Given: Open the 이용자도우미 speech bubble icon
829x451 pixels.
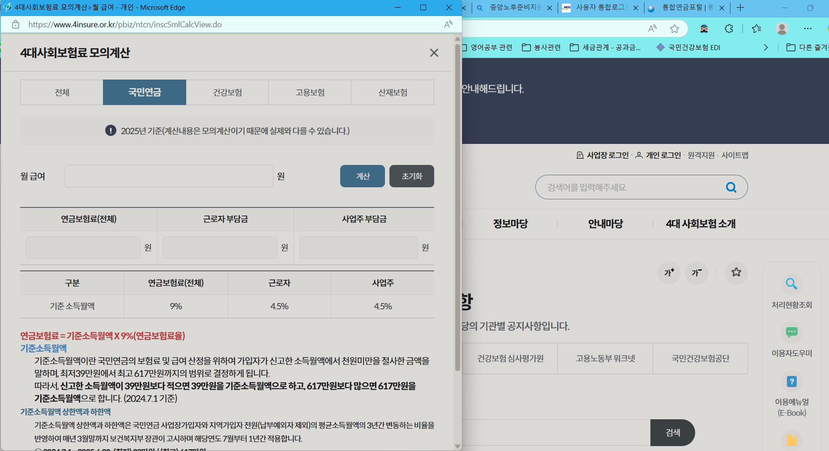Looking at the screenshot, I should click(791, 332).
